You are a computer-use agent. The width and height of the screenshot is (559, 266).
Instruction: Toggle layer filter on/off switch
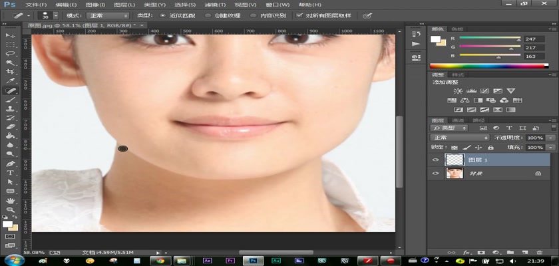(x=554, y=128)
